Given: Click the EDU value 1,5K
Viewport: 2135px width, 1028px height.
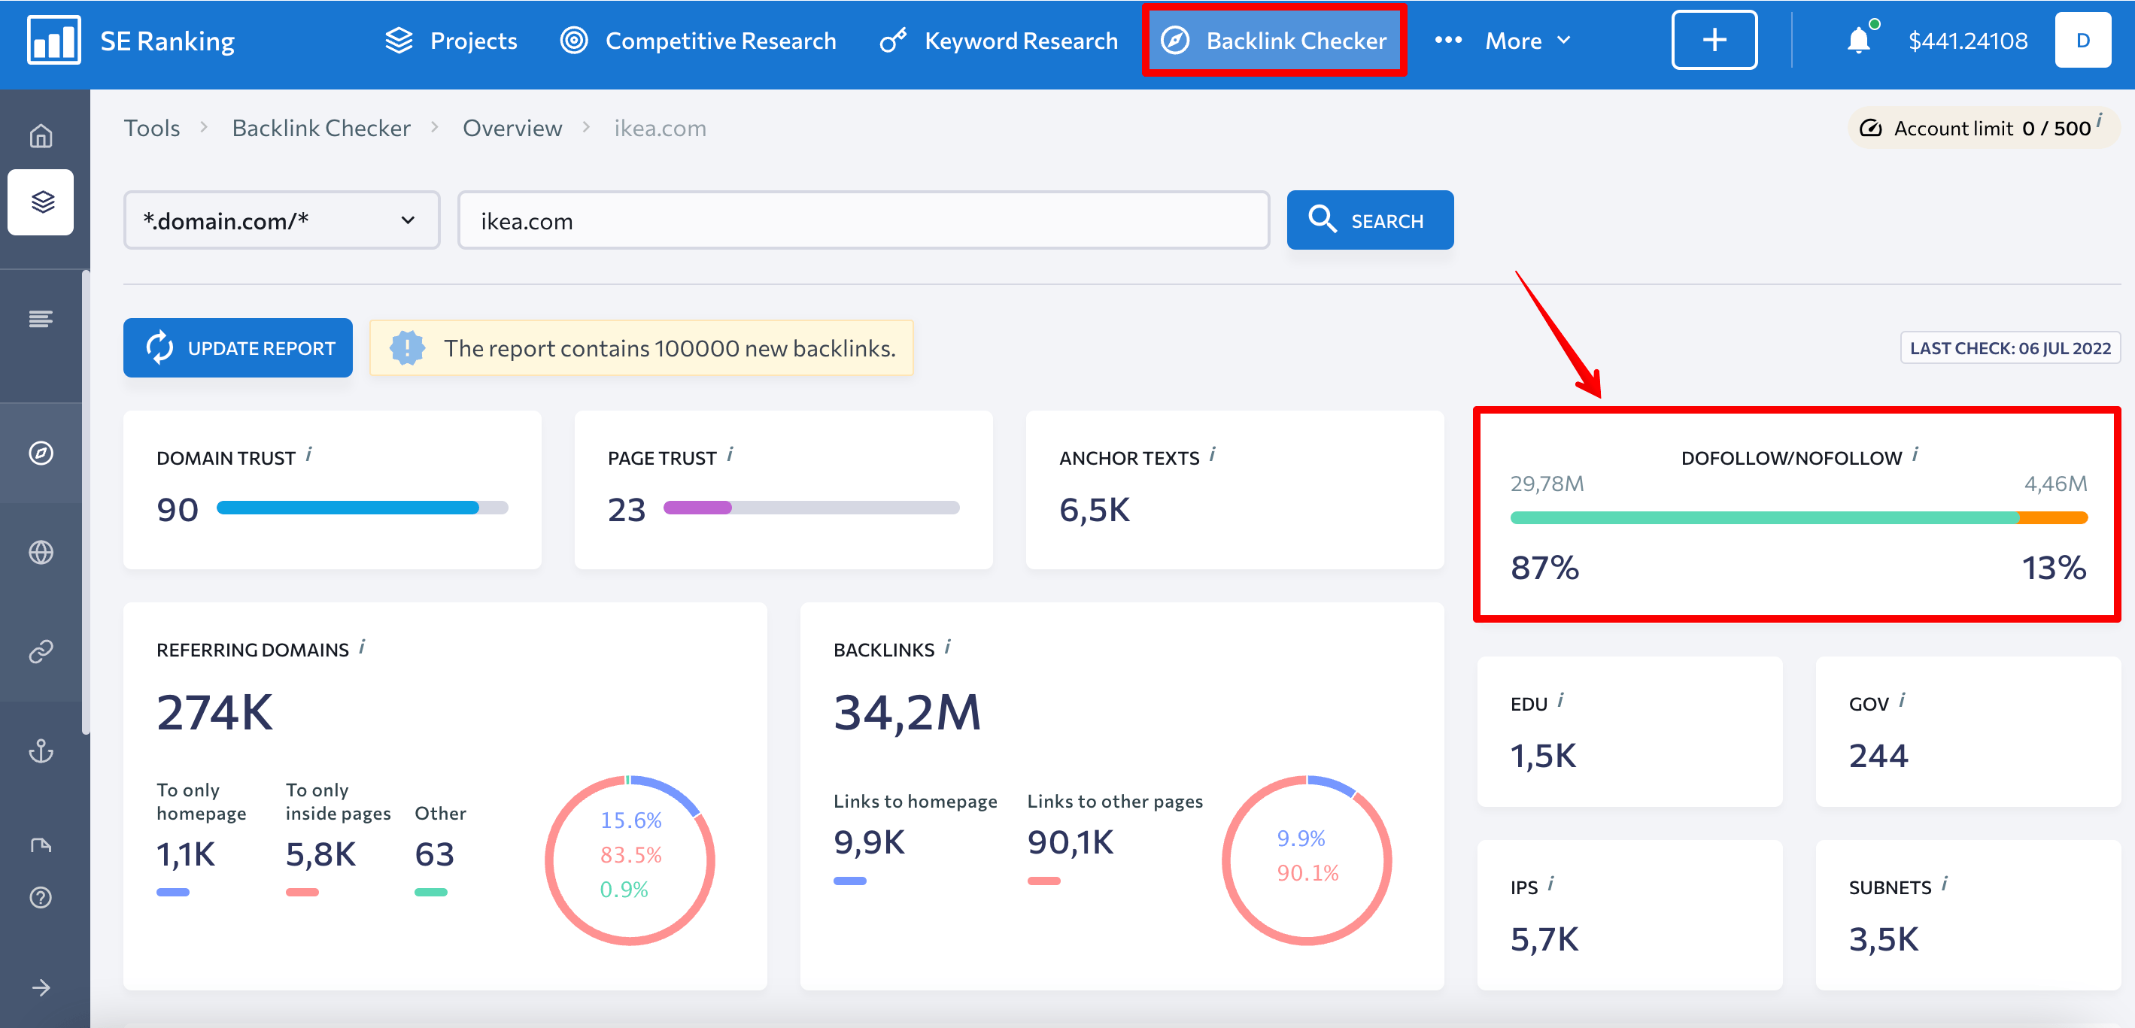Looking at the screenshot, I should click(x=1543, y=756).
